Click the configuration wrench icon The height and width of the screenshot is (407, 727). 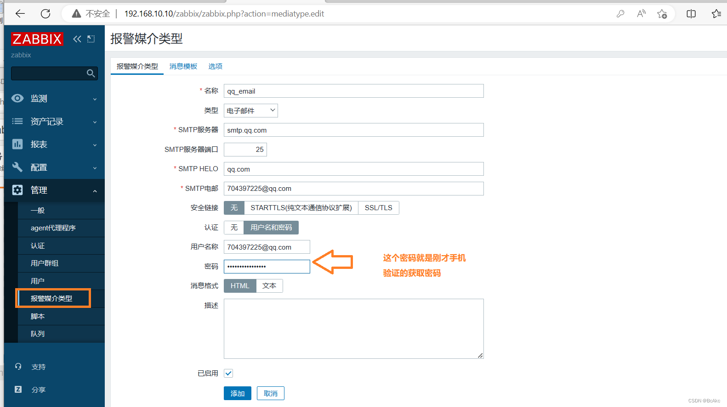tap(17, 167)
